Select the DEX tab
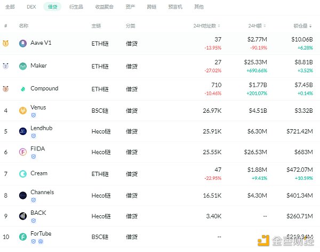The image size is (320, 252). coord(31,7)
